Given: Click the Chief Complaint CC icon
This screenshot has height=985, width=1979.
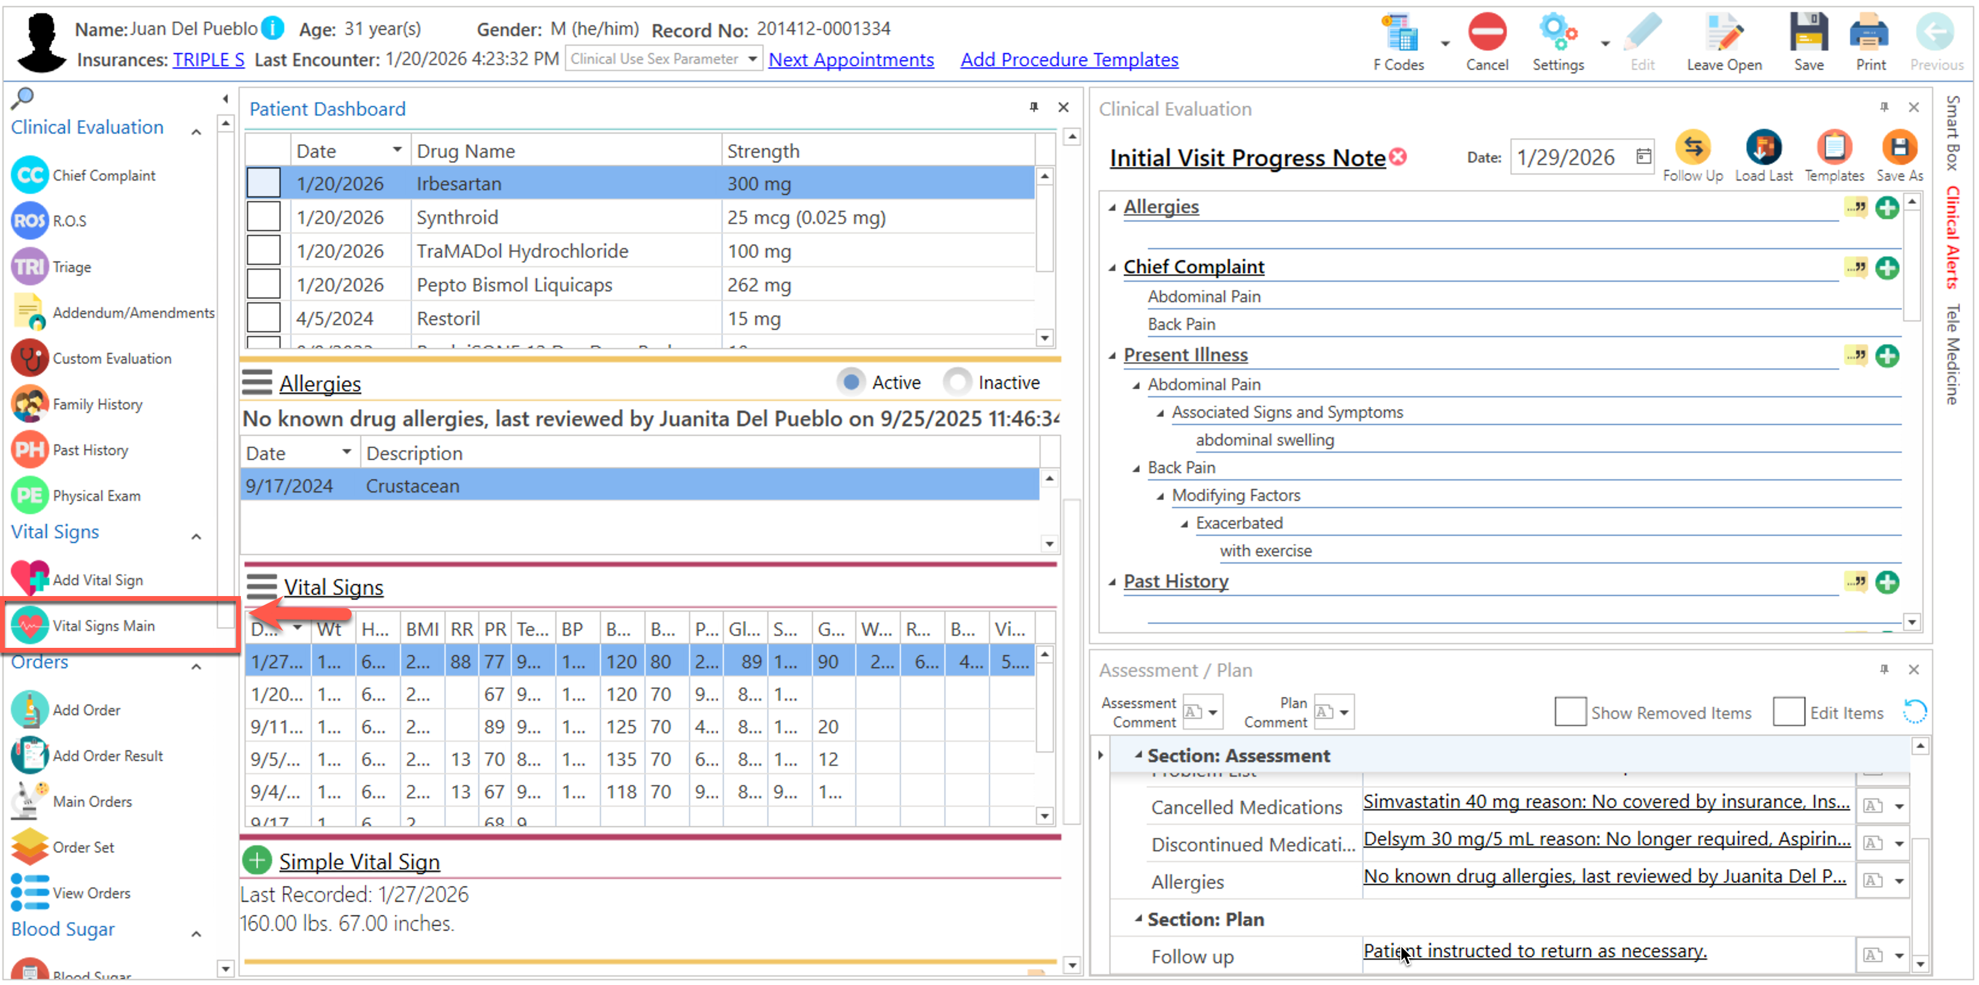Looking at the screenshot, I should [x=30, y=175].
